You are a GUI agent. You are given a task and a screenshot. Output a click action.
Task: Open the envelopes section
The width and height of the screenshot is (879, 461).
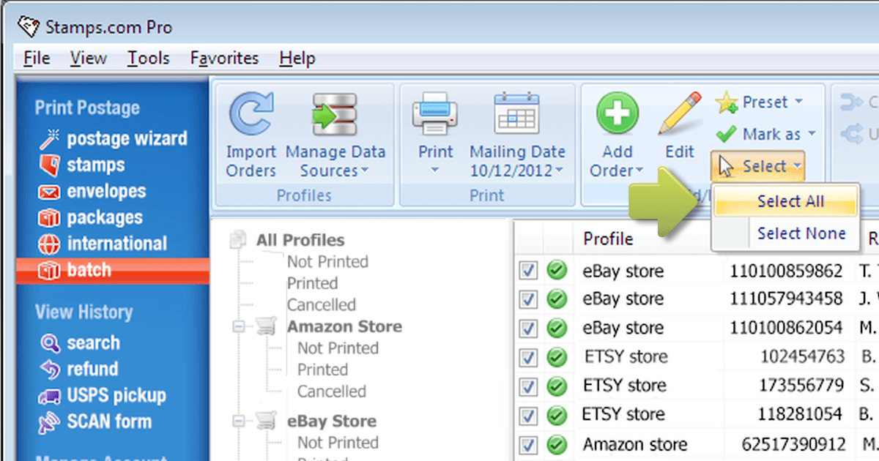pos(107,192)
